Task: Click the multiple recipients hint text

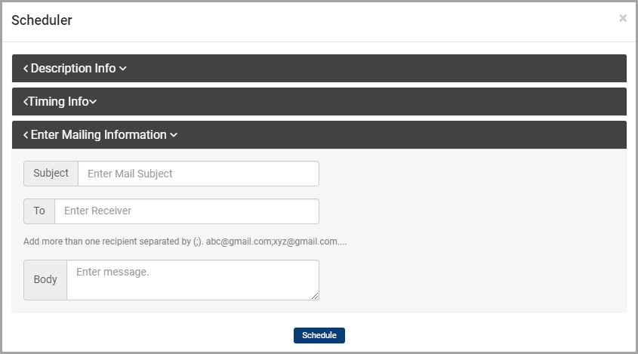Action: coord(185,242)
